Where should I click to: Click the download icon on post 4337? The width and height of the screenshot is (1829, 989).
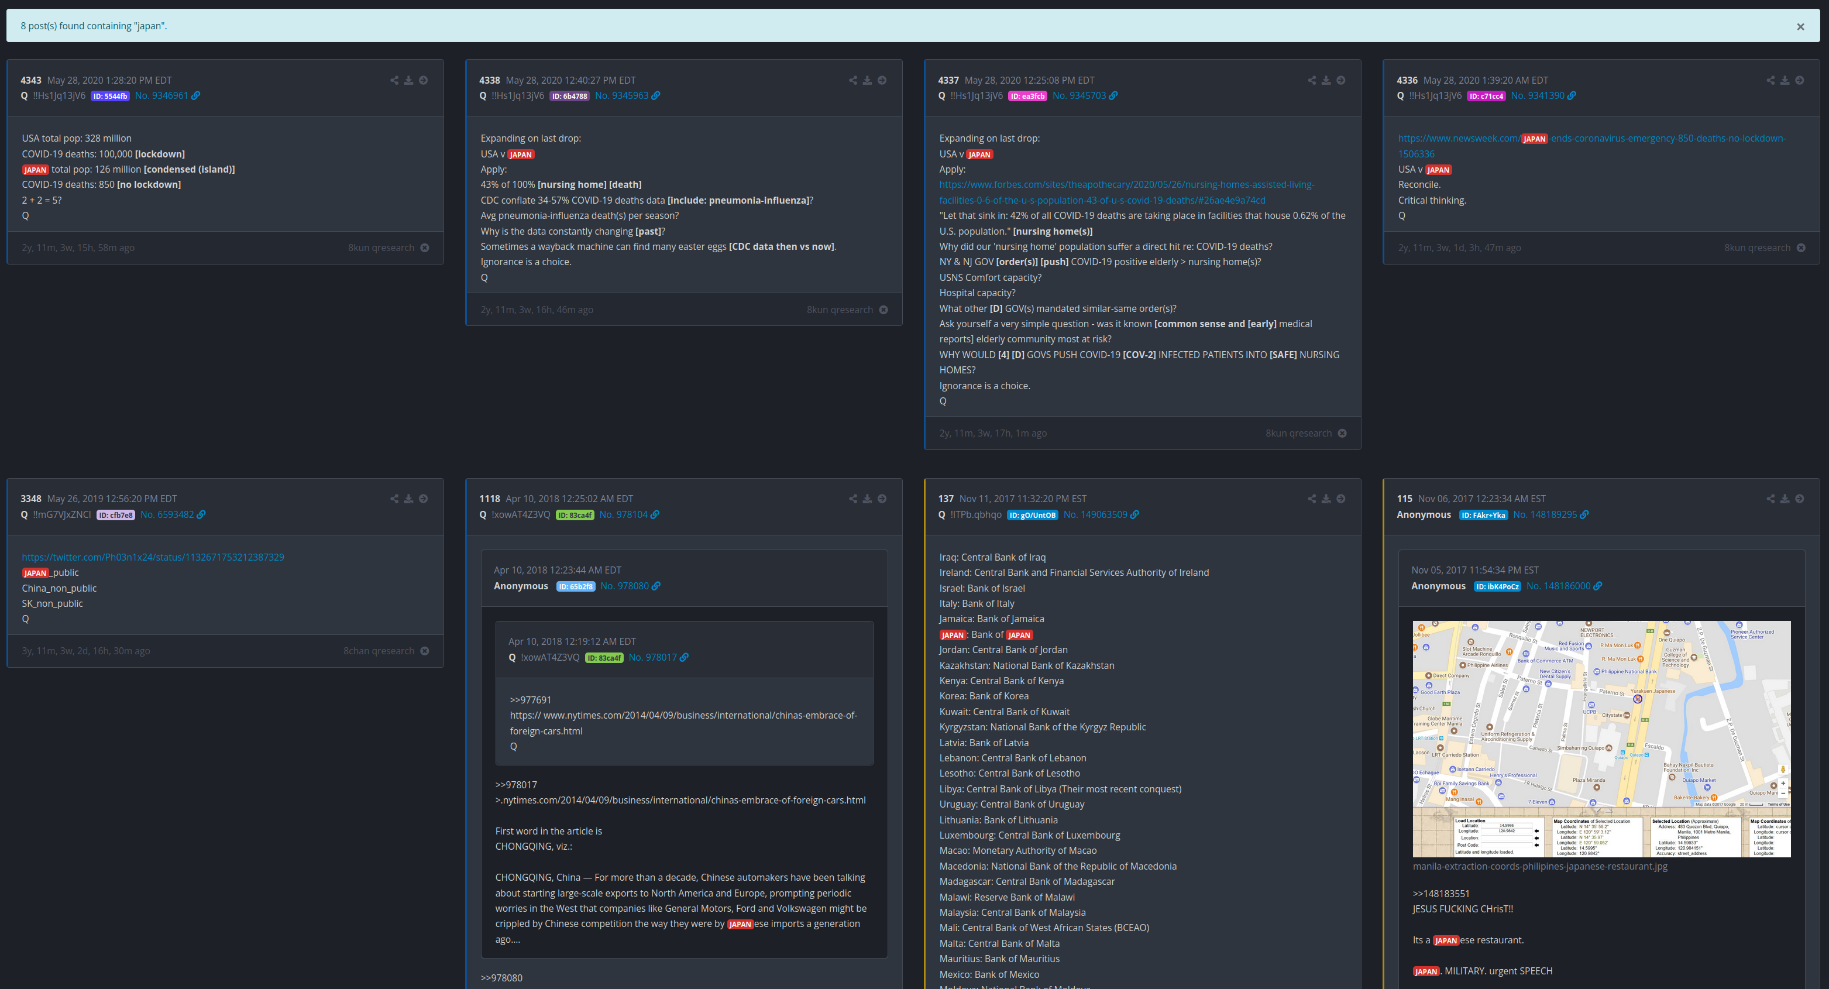point(1326,80)
